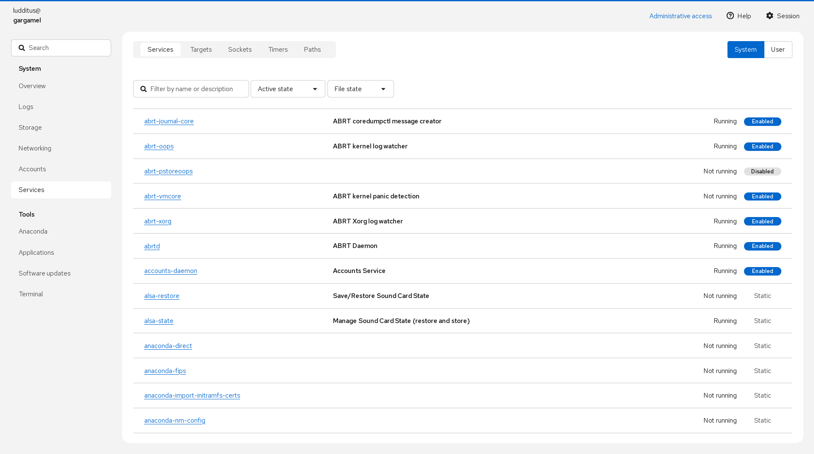
Task: Select the Sockets tab
Action: click(x=240, y=50)
